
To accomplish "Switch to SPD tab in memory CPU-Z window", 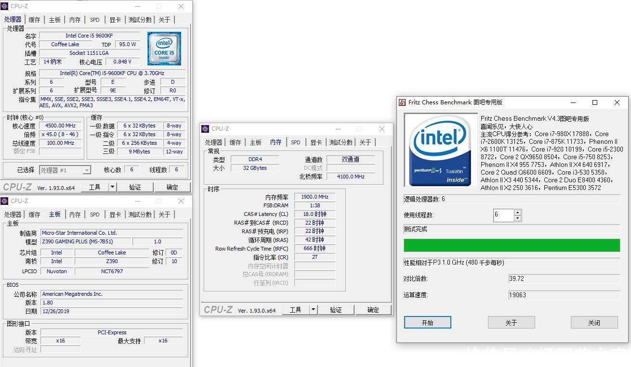I will tap(296, 142).
